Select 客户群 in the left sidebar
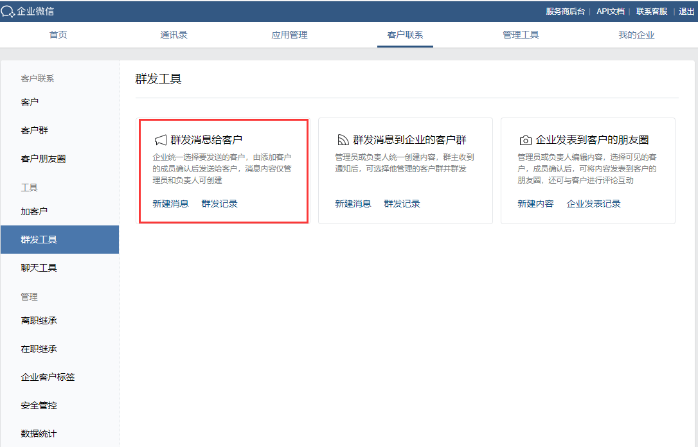Viewport: 698px width, 447px height. 35,130
